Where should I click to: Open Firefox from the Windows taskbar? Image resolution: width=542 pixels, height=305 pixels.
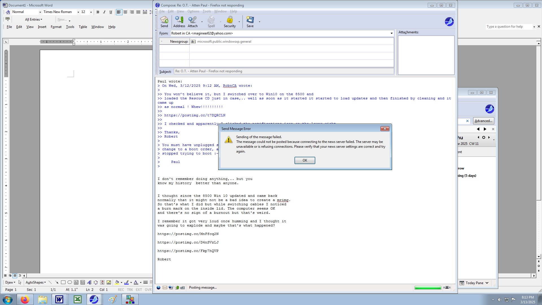(25, 300)
